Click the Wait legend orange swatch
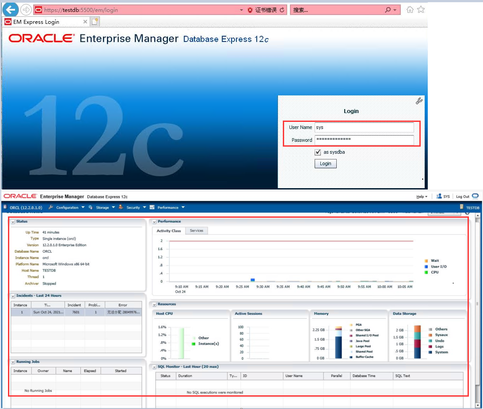This screenshot has width=483, height=409. 426,261
